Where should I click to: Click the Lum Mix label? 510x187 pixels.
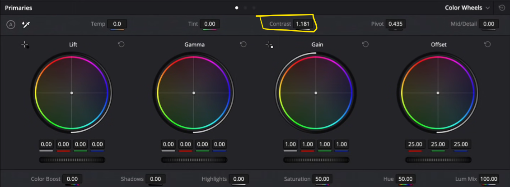[466, 179]
